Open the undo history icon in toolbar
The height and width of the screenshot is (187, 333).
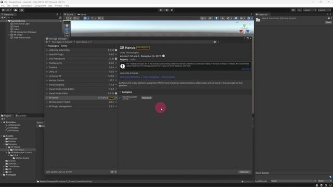[x=293, y=10]
